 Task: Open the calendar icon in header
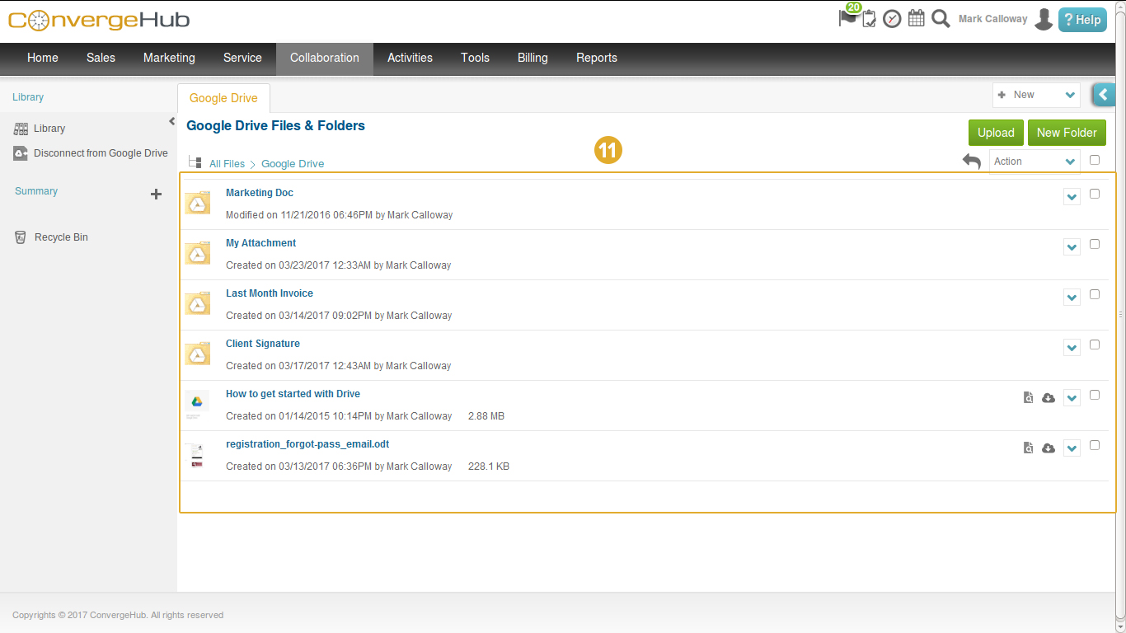(916, 18)
